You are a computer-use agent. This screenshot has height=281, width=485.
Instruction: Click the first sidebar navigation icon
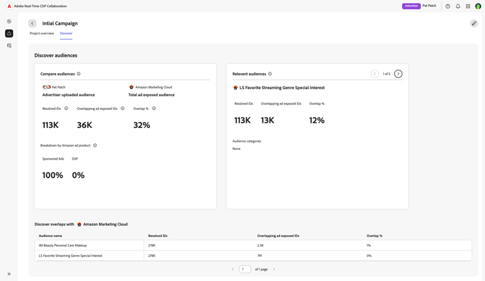[9, 21]
